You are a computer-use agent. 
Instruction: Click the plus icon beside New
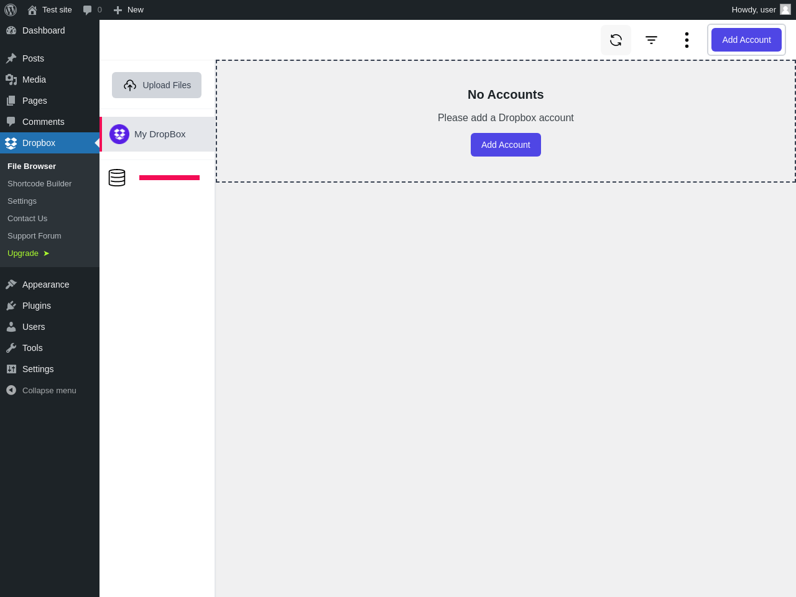[x=118, y=10]
